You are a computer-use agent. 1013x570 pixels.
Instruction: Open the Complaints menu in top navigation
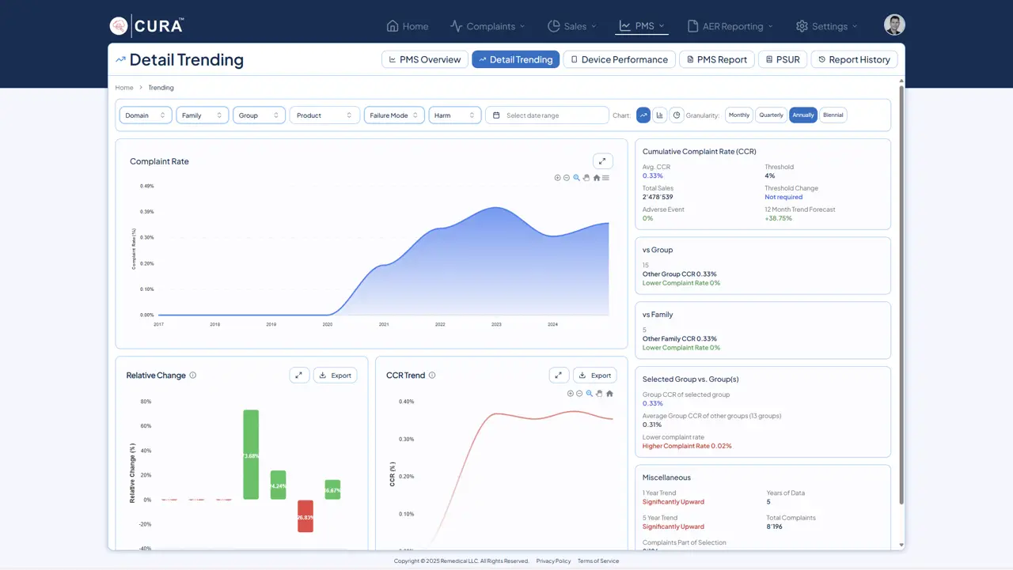(488, 26)
